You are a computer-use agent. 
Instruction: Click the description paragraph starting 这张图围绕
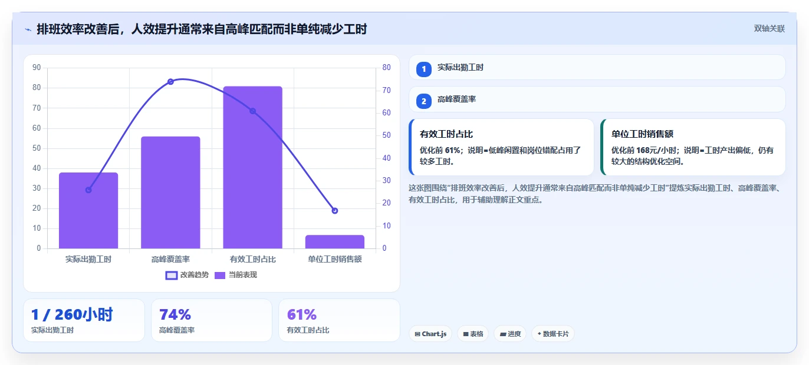pos(596,194)
